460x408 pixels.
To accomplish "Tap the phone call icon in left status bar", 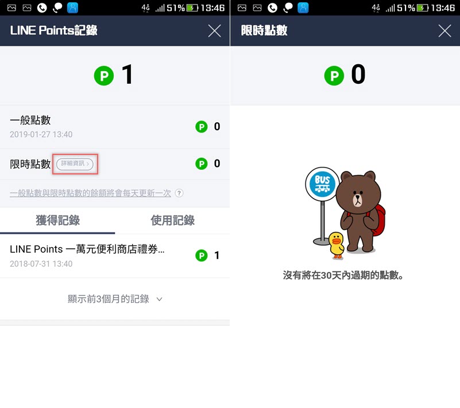I will (42, 7).
